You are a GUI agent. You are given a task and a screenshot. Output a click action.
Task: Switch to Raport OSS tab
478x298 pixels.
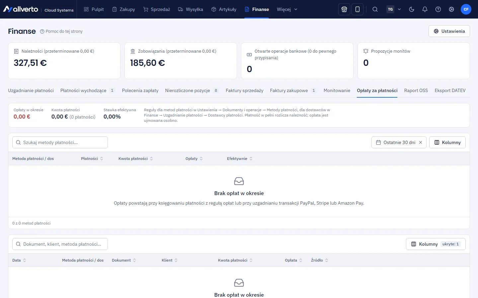pyautogui.click(x=416, y=90)
